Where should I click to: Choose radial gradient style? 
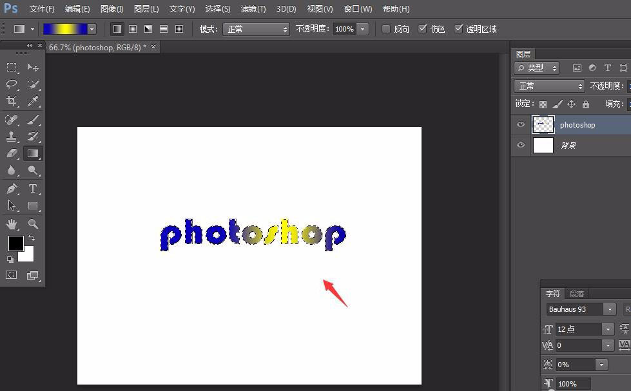pyautogui.click(x=133, y=29)
